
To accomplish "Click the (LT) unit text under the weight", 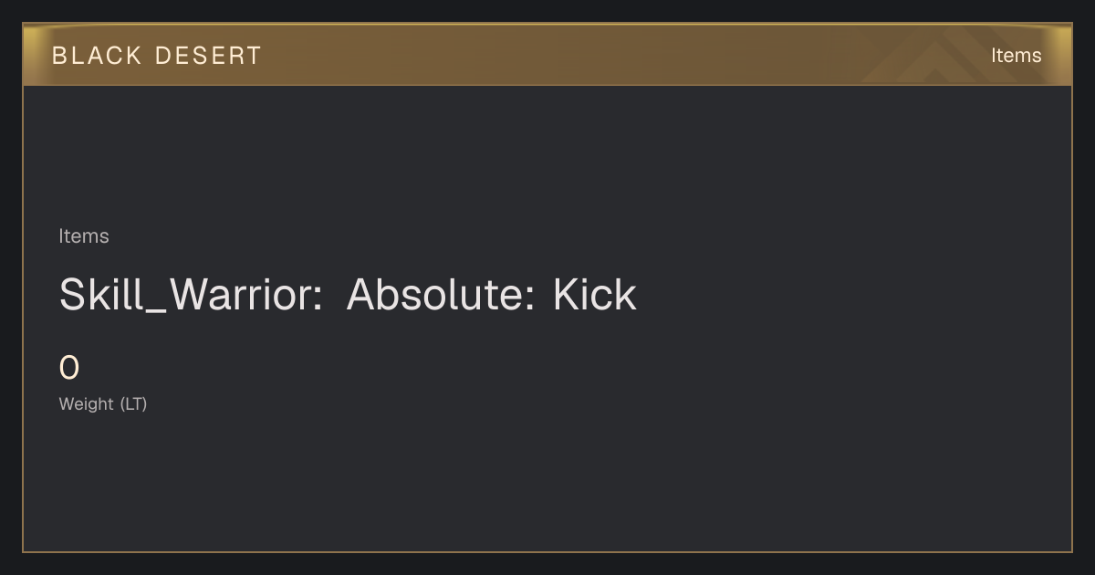I will [133, 403].
